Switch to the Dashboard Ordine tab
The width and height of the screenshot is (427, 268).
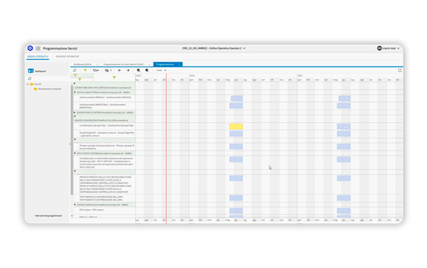tap(82, 64)
